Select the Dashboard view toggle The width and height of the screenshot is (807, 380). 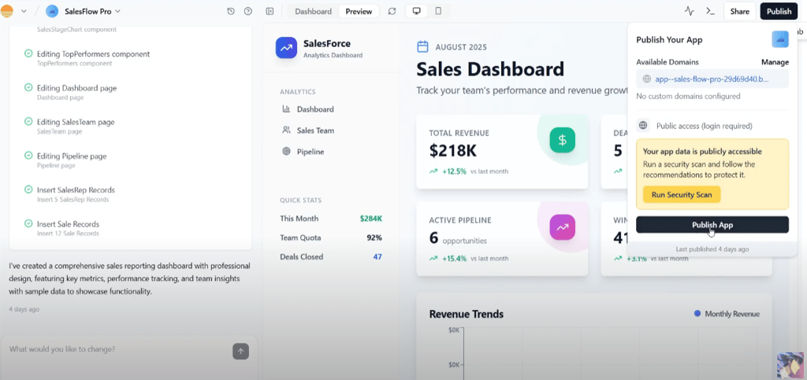point(313,11)
